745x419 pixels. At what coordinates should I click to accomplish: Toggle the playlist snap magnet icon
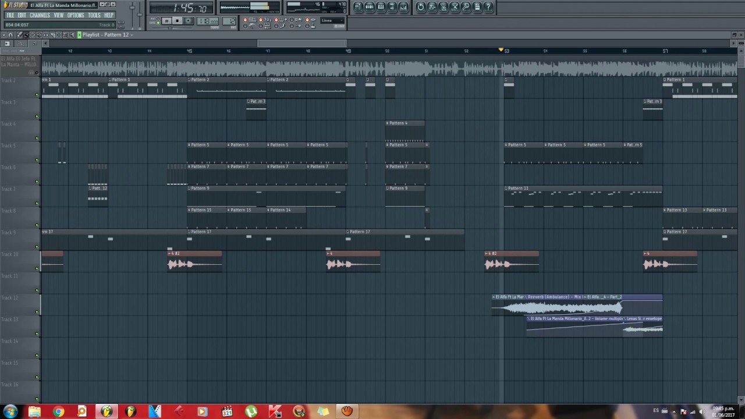[x=10, y=35]
